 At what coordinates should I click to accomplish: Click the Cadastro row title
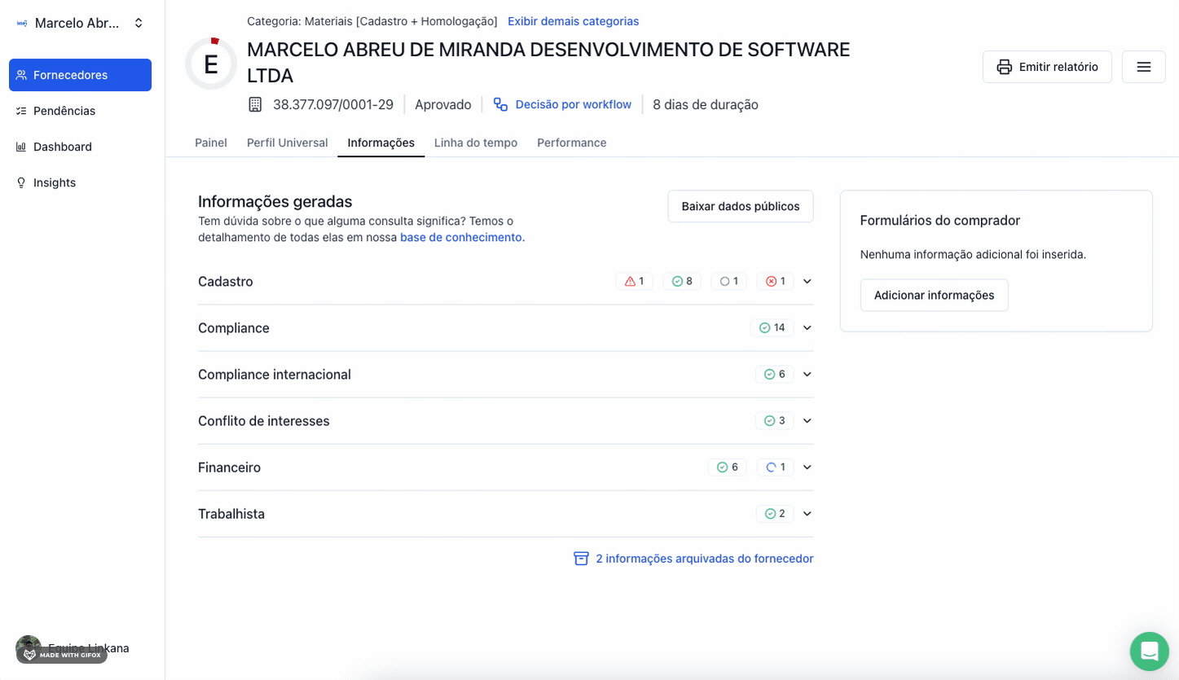[x=226, y=281]
